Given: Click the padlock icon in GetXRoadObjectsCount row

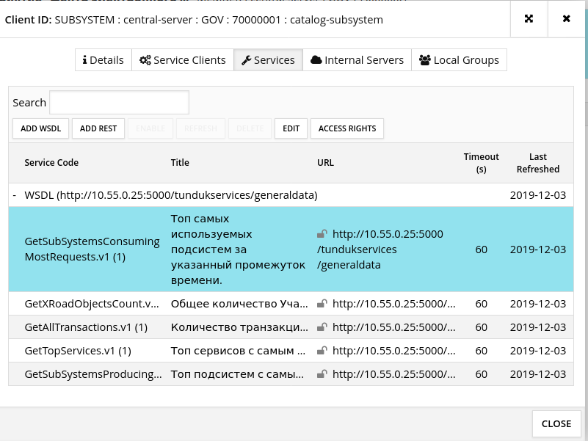Looking at the screenshot, I should pos(322,304).
